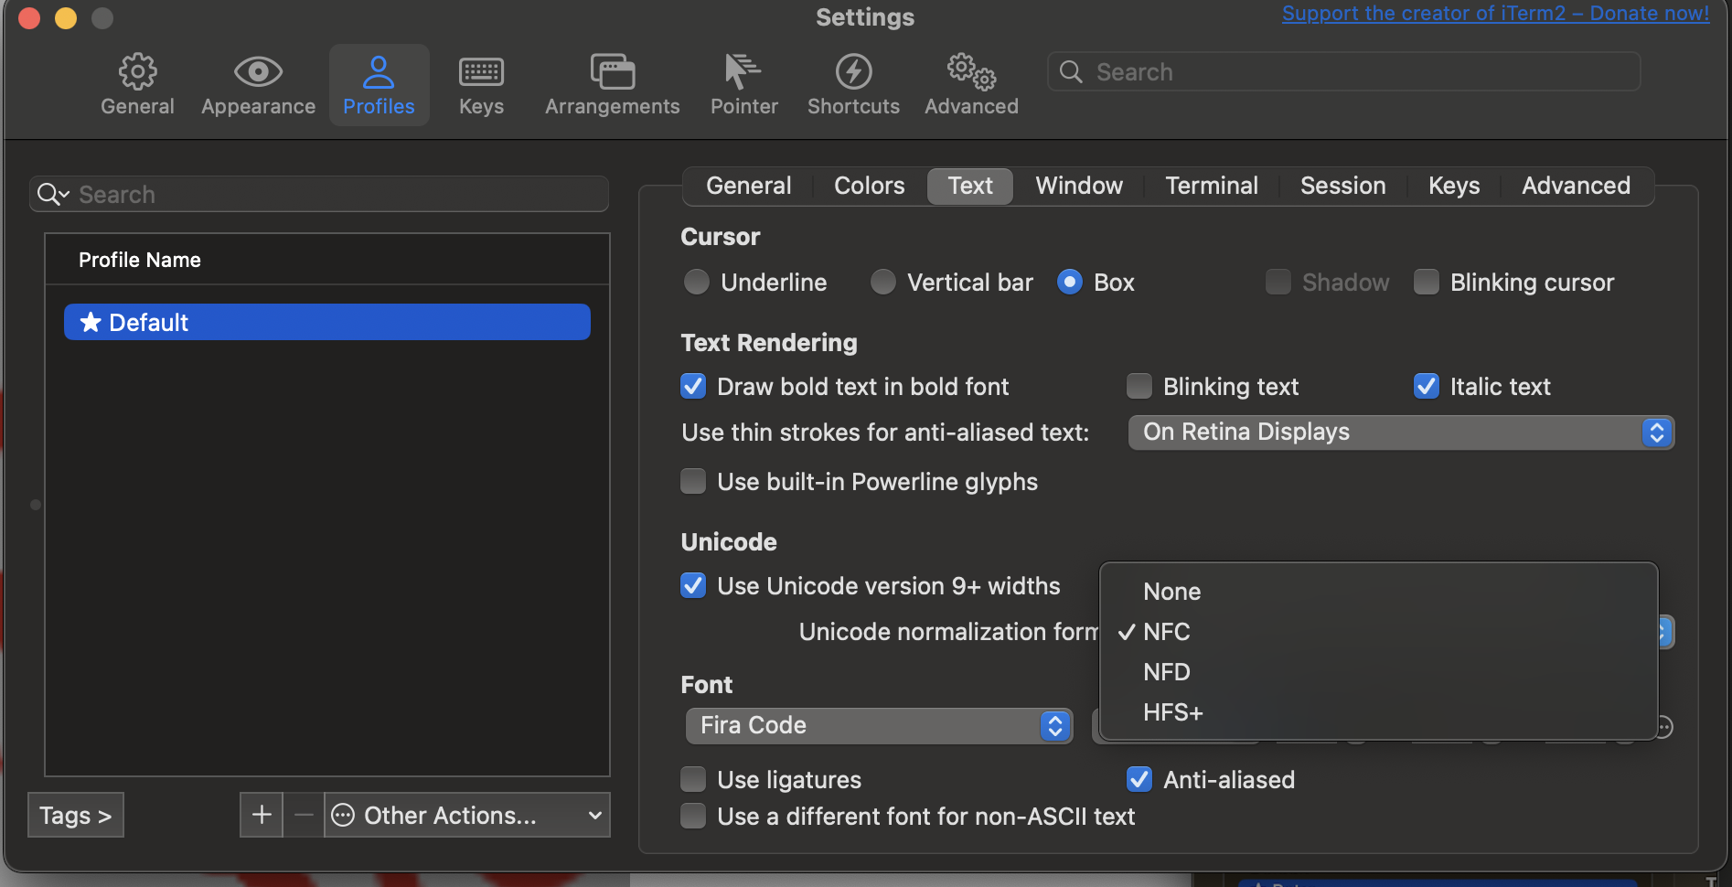Click the plus button to add profile
1732x887 pixels.
pos(262,815)
